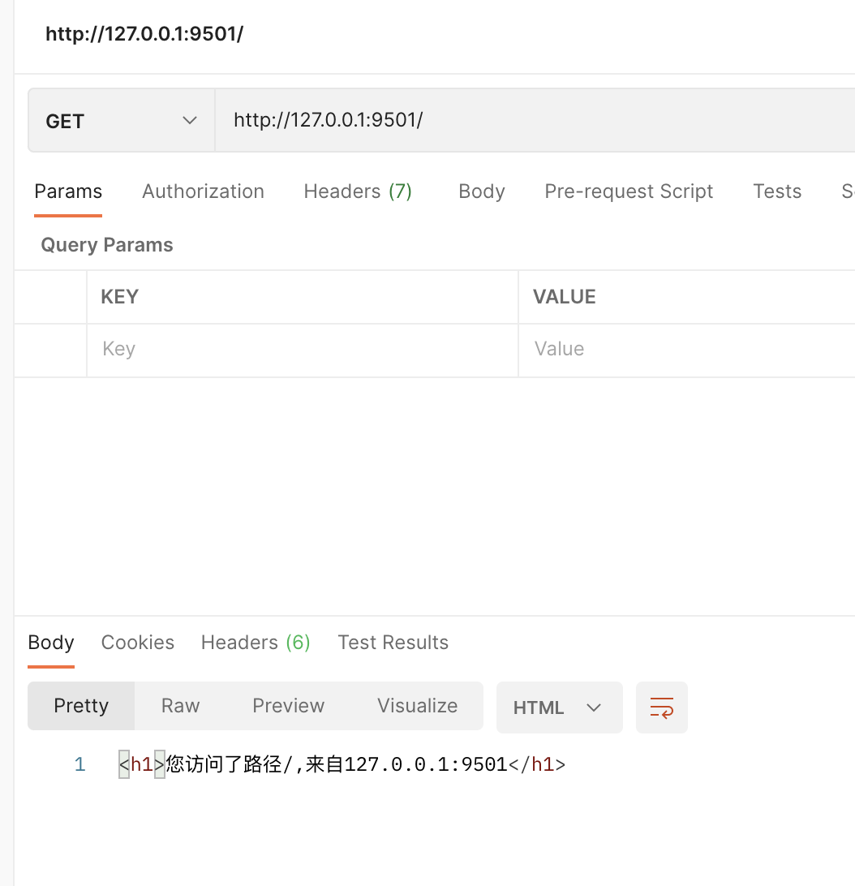Open the response Headers (6) tab
The width and height of the screenshot is (855, 886).
(256, 643)
